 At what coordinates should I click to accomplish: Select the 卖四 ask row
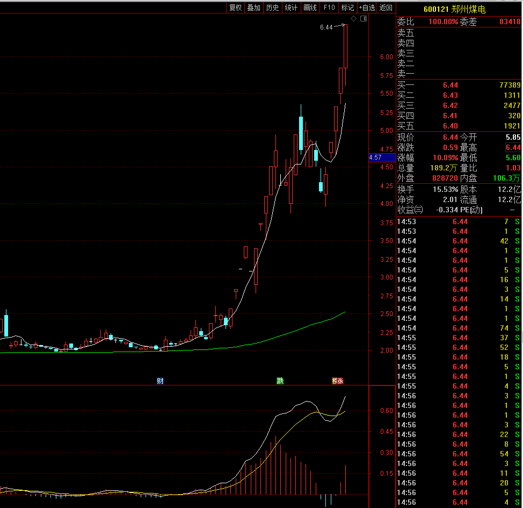point(459,44)
